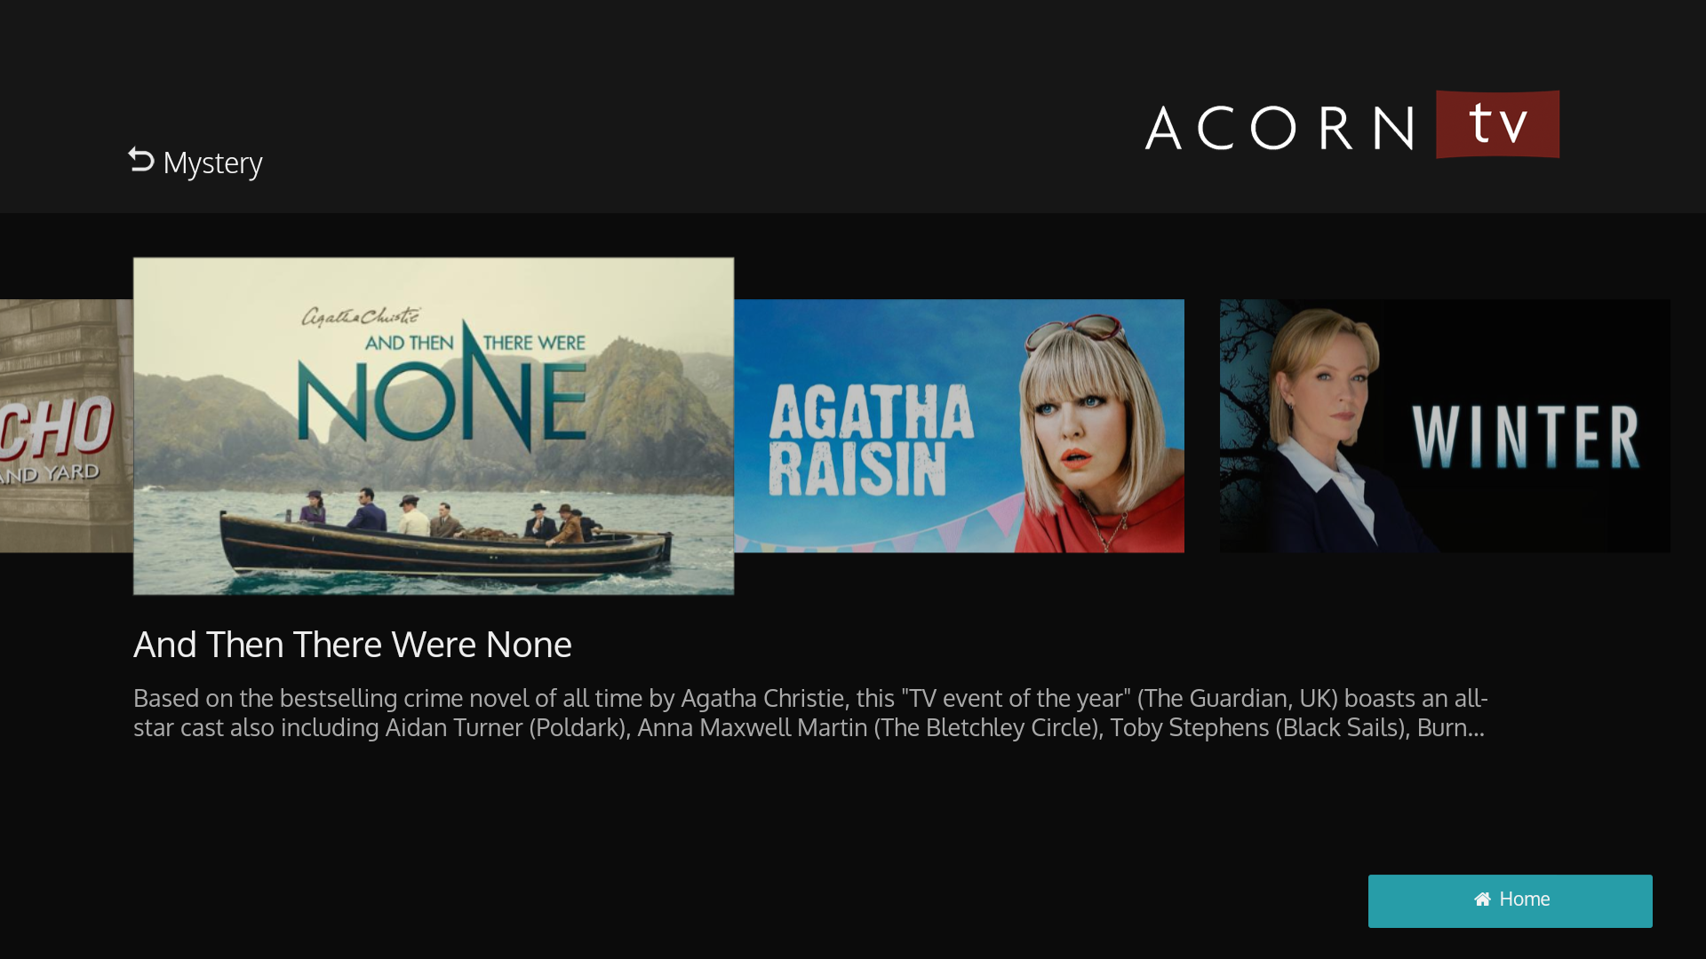The image size is (1706, 959).
Task: Go back via the Mystery label
Action: [x=212, y=163]
